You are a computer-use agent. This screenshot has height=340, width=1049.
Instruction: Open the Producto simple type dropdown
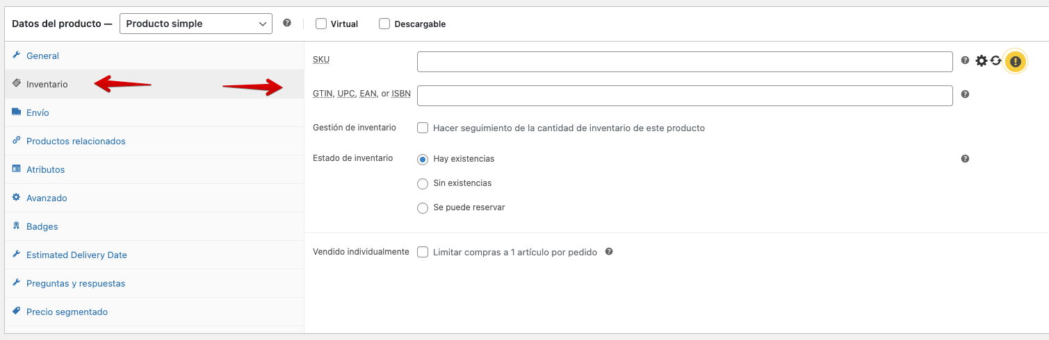coord(196,24)
